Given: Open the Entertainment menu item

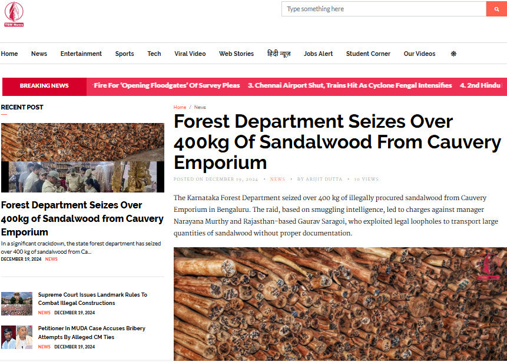Looking at the screenshot, I should tap(81, 54).
